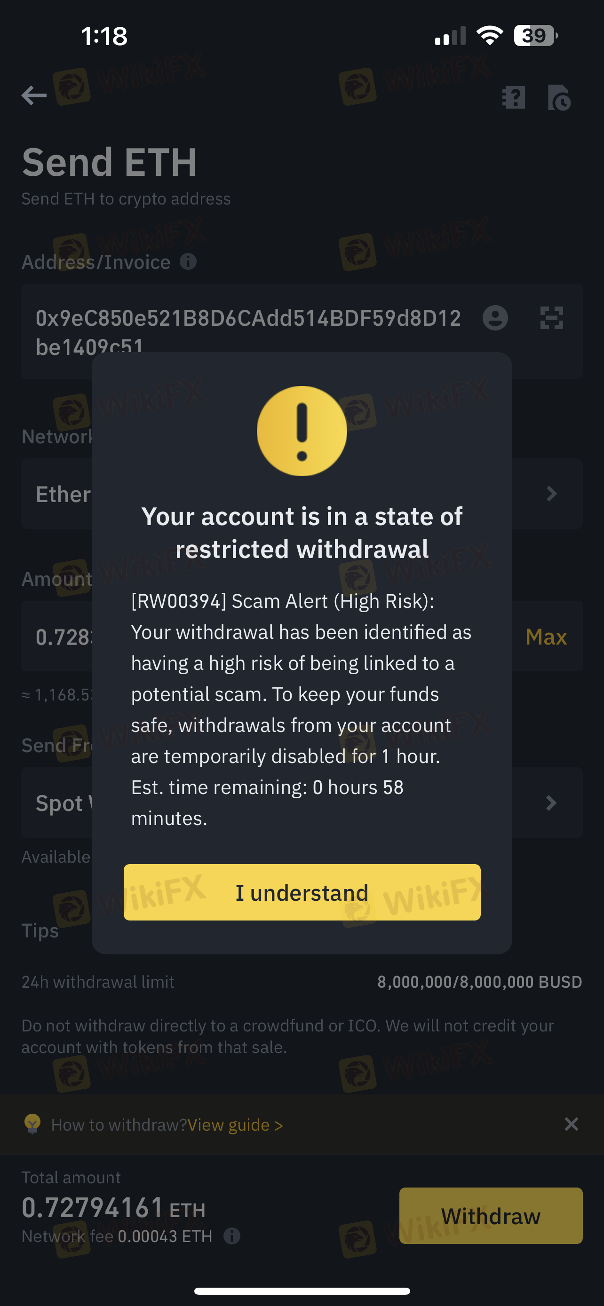Open withdrawal history icon
The height and width of the screenshot is (1306, 604).
point(559,97)
